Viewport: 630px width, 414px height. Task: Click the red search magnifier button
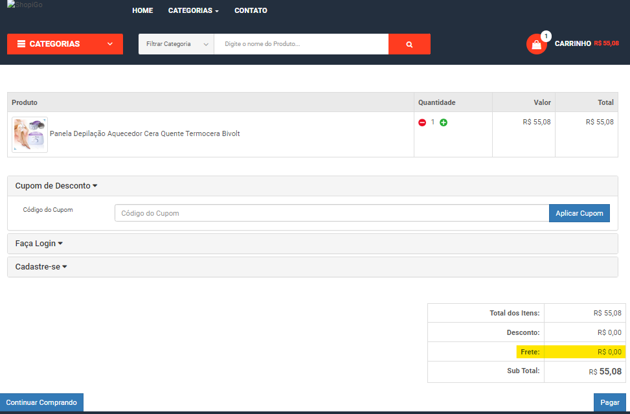click(x=409, y=44)
